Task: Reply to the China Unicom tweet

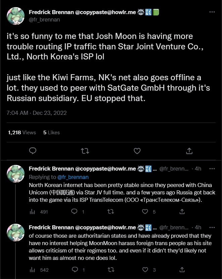Action: coord(75,212)
